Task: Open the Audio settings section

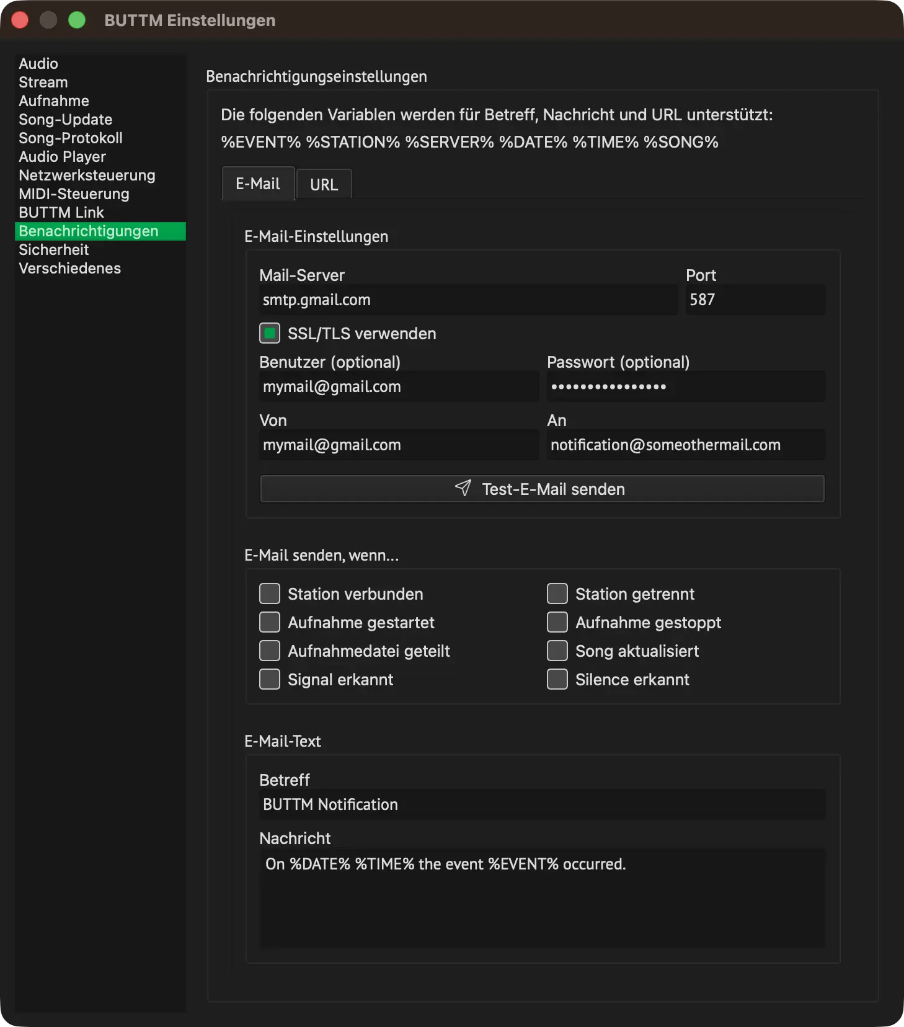Action: 100,63
